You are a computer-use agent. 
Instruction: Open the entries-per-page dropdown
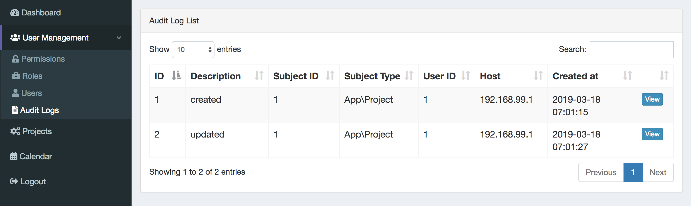(x=193, y=50)
